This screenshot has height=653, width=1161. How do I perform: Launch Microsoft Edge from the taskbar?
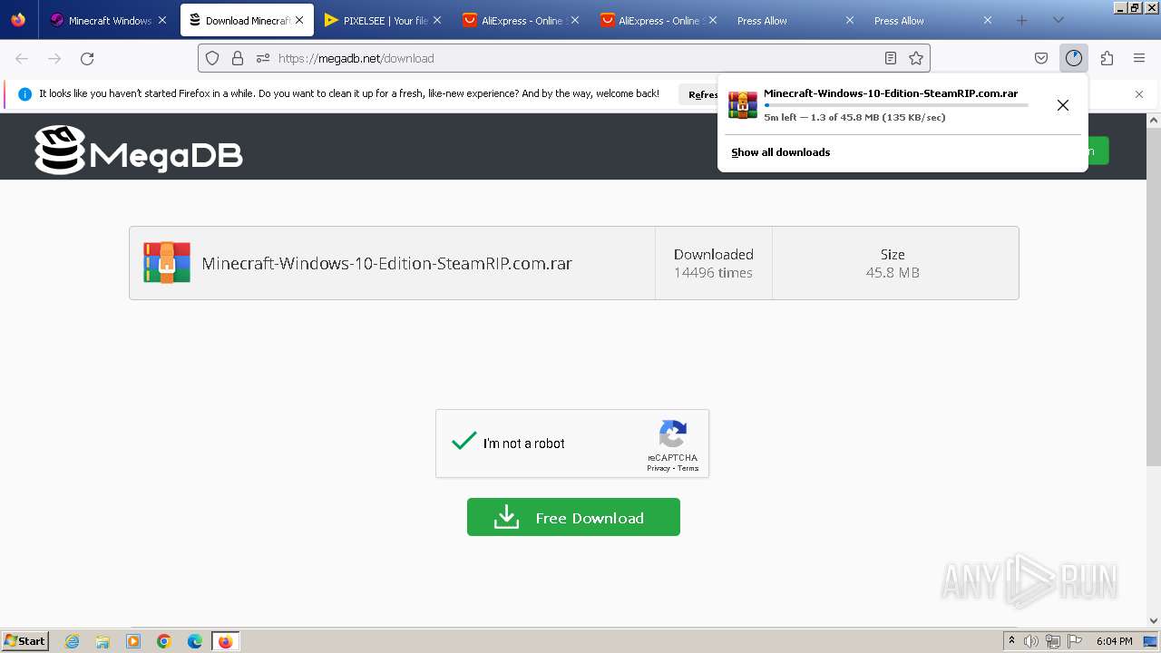195,641
